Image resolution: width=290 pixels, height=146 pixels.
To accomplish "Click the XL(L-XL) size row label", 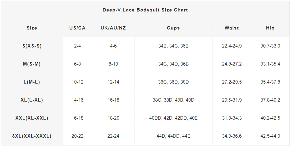I will (x=32, y=100).
